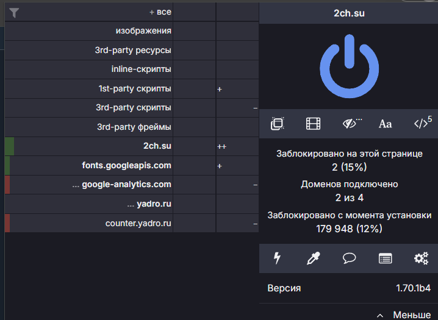Click local rule cell for fonts.googleapis.com
This screenshot has width=438, height=320.
237,165
